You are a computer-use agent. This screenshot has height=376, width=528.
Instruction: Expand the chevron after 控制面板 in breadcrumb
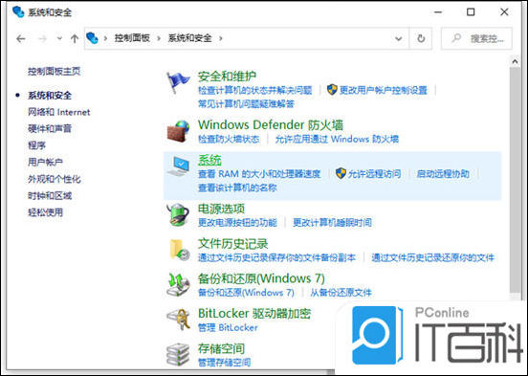click(x=159, y=38)
